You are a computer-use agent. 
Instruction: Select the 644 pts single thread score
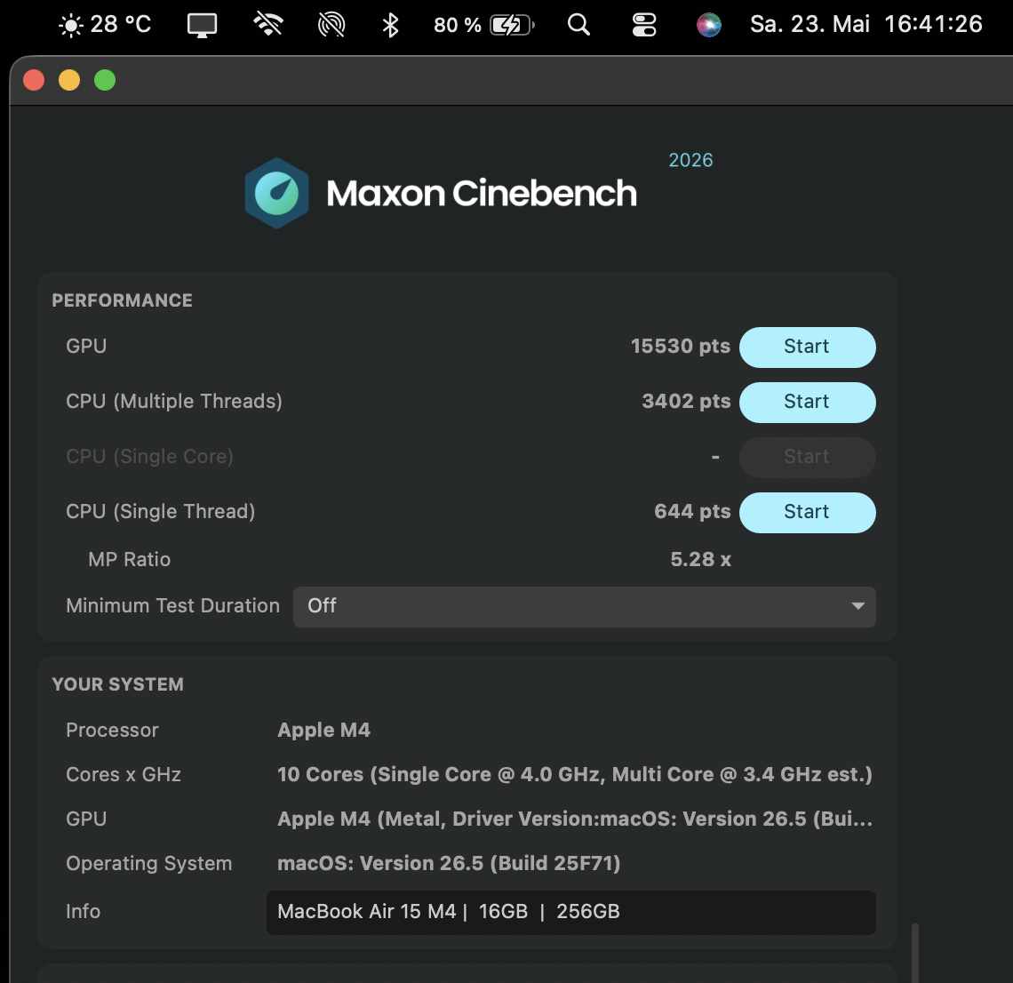point(692,512)
